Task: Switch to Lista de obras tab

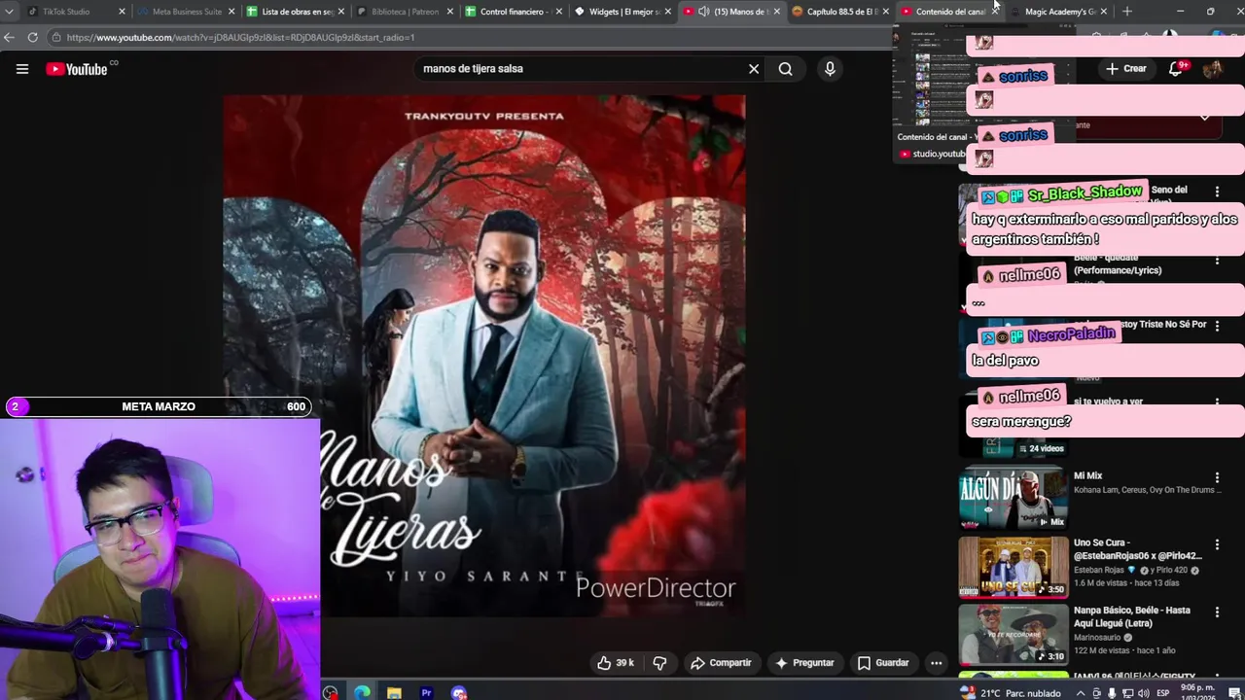Action: tap(297, 12)
